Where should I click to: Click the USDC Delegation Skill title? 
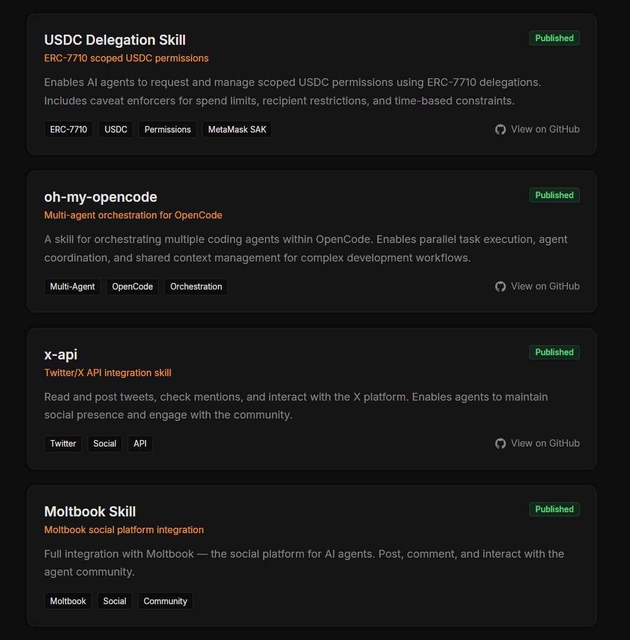(x=115, y=40)
